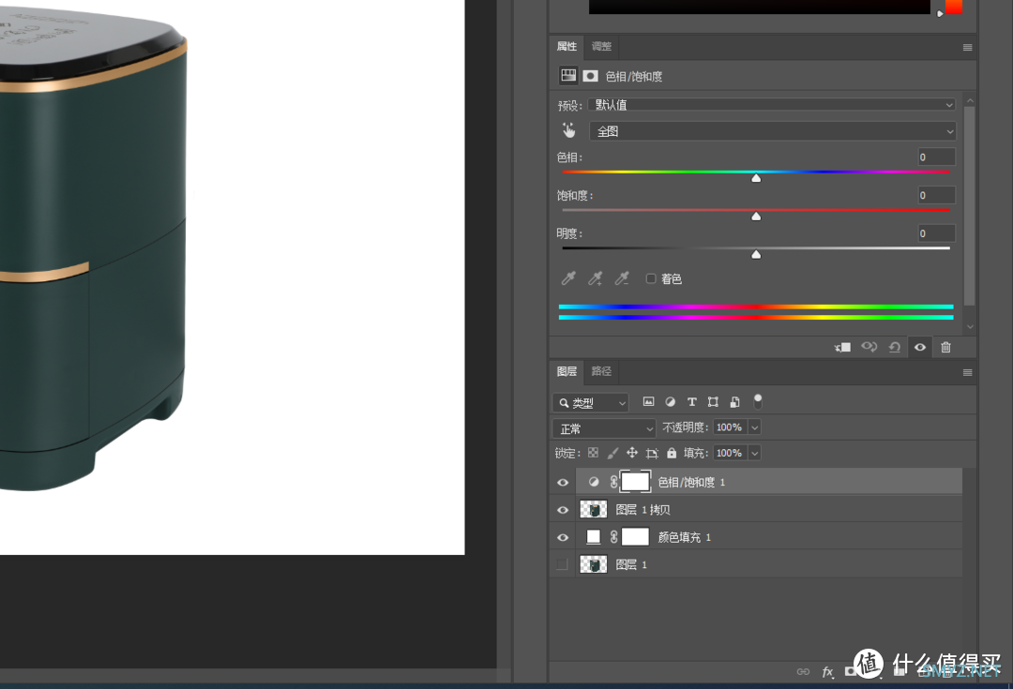The height and width of the screenshot is (689, 1013).
Task: Open the 不透明度 slider dropdown arrow
Action: 754,427
